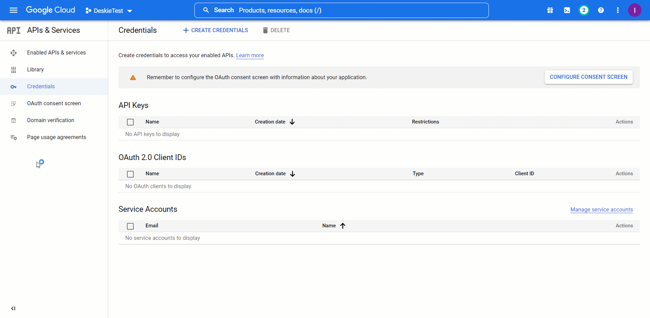Click 'No service accounts to display' text
This screenshot has height=318, width=650.
click(x=162, y=238)
